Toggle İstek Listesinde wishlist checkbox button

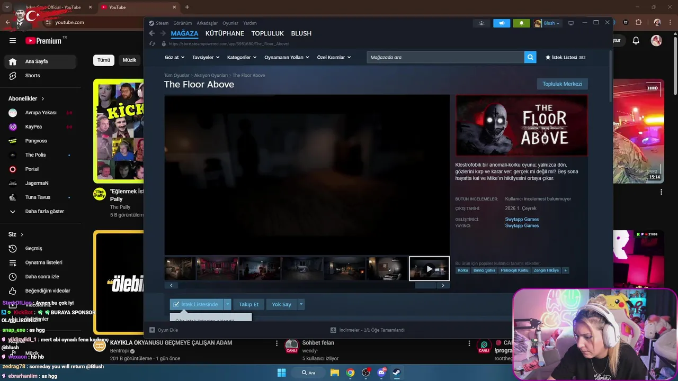coord(197,304)
